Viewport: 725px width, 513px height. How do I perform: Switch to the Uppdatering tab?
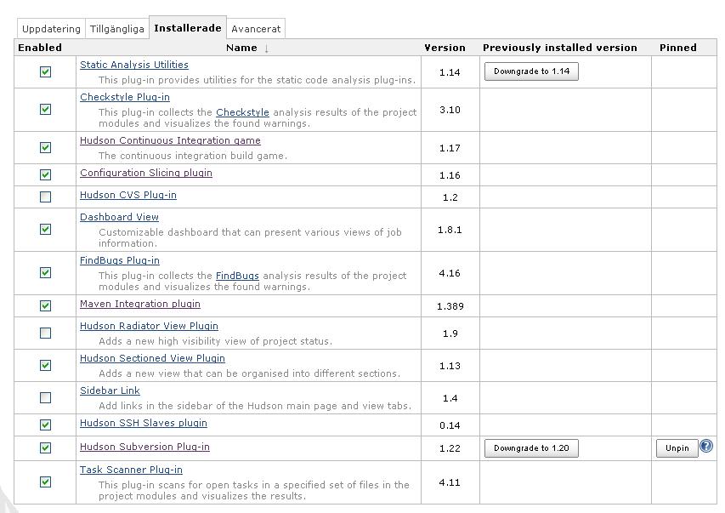[x=51, y=29]
